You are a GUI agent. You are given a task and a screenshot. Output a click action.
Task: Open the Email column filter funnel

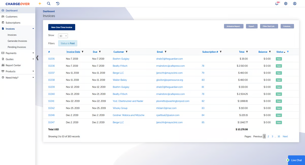166,52
